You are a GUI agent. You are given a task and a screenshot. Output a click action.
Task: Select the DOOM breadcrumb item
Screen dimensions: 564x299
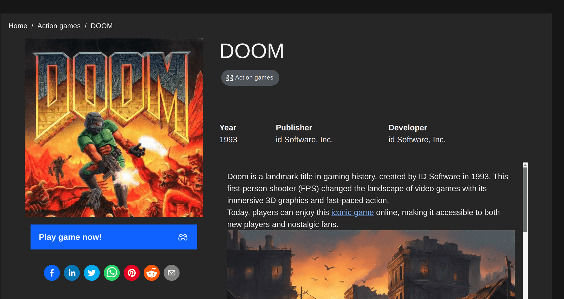point(102,26)
